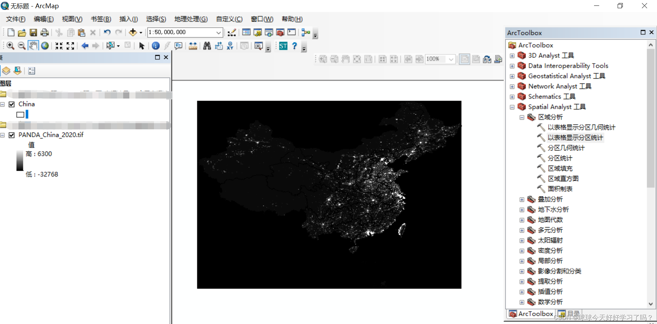Screen dimensions: 657x324
Task: Open the Python window icon
Action: click(292, 33)
